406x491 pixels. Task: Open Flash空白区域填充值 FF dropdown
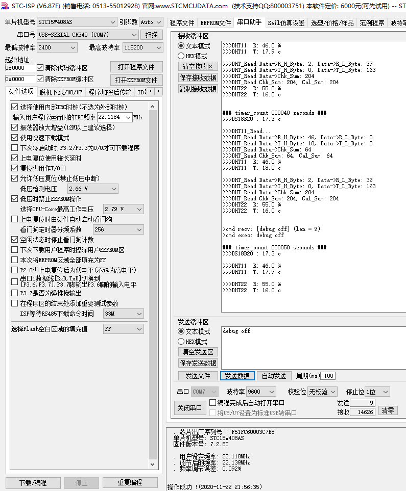pyautogui.click(x=124, y=329)
